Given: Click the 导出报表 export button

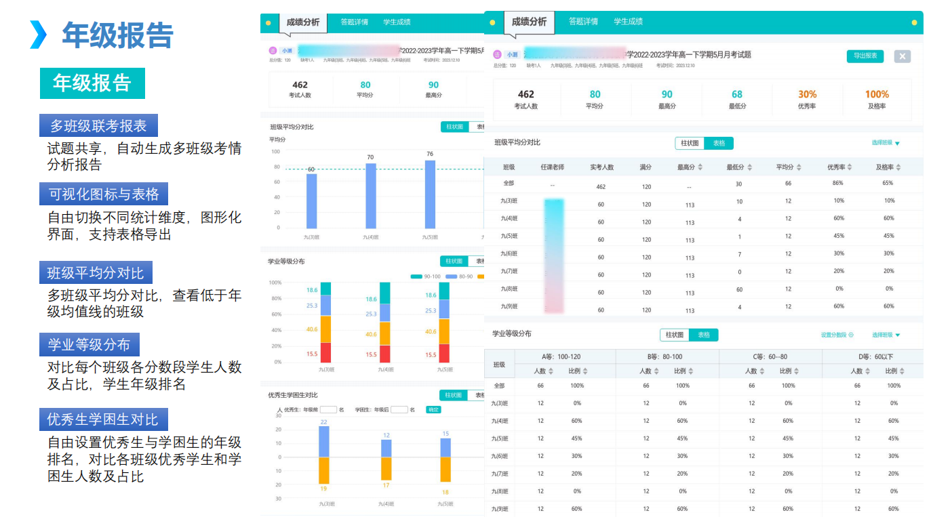Looking at the screenshot, I should coord(865,56).
